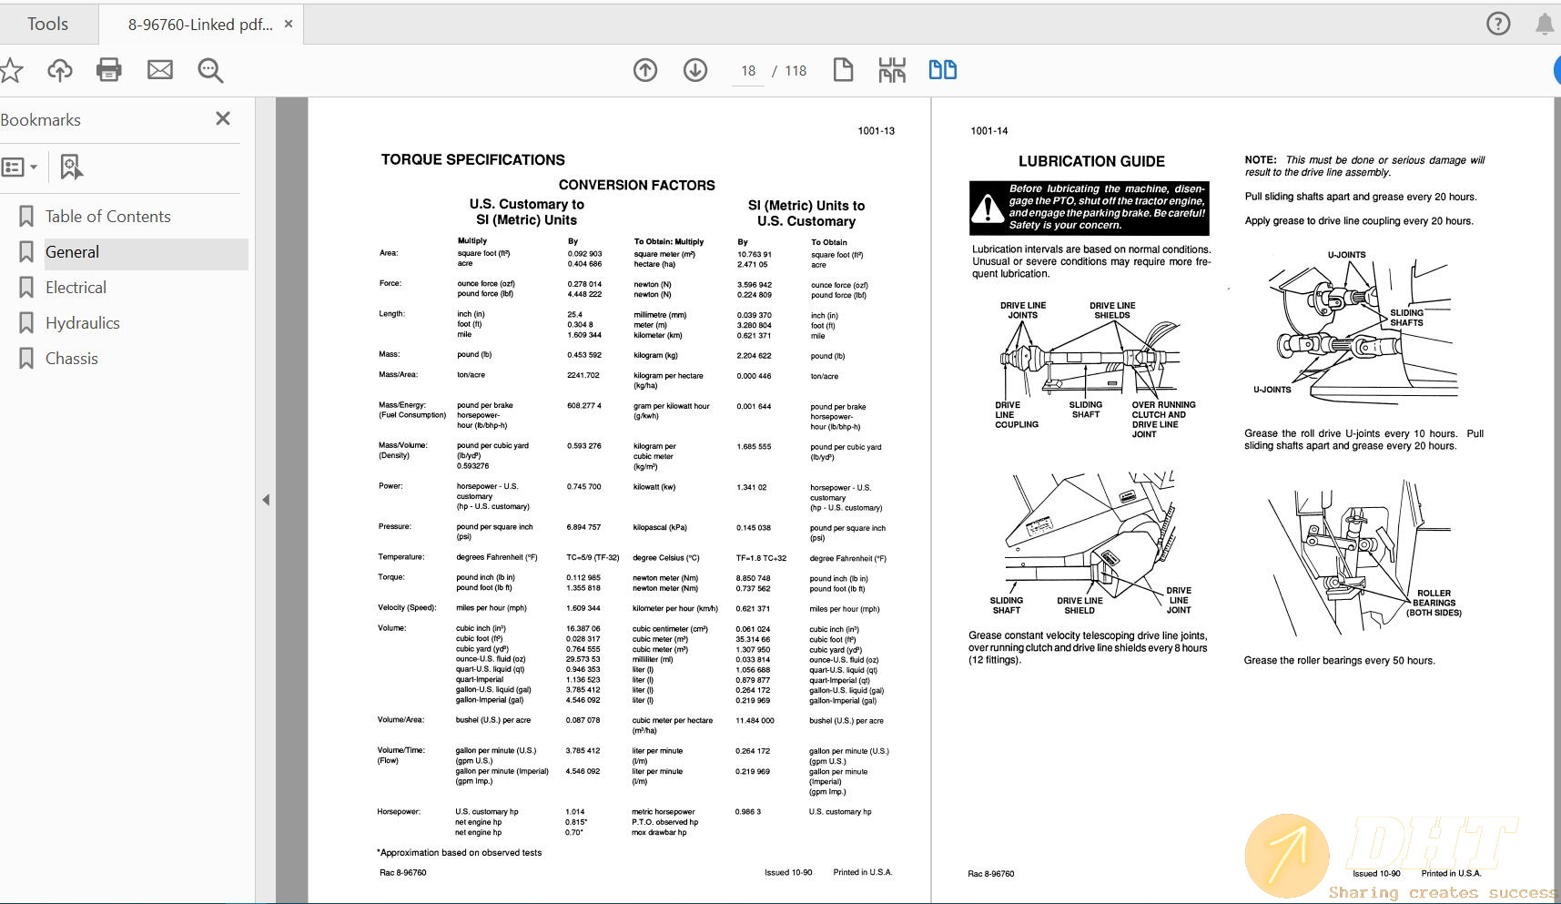Click the page number input field
This screenshot has width=1561, height=904.
pos(748,71)
